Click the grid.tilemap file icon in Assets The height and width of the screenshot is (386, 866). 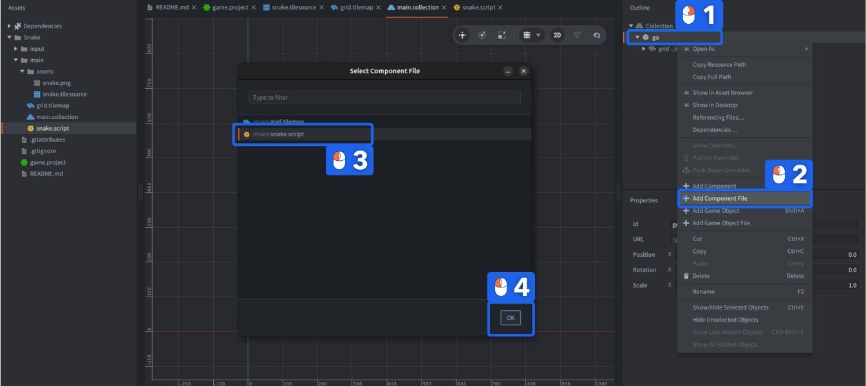tap(30, 106)
